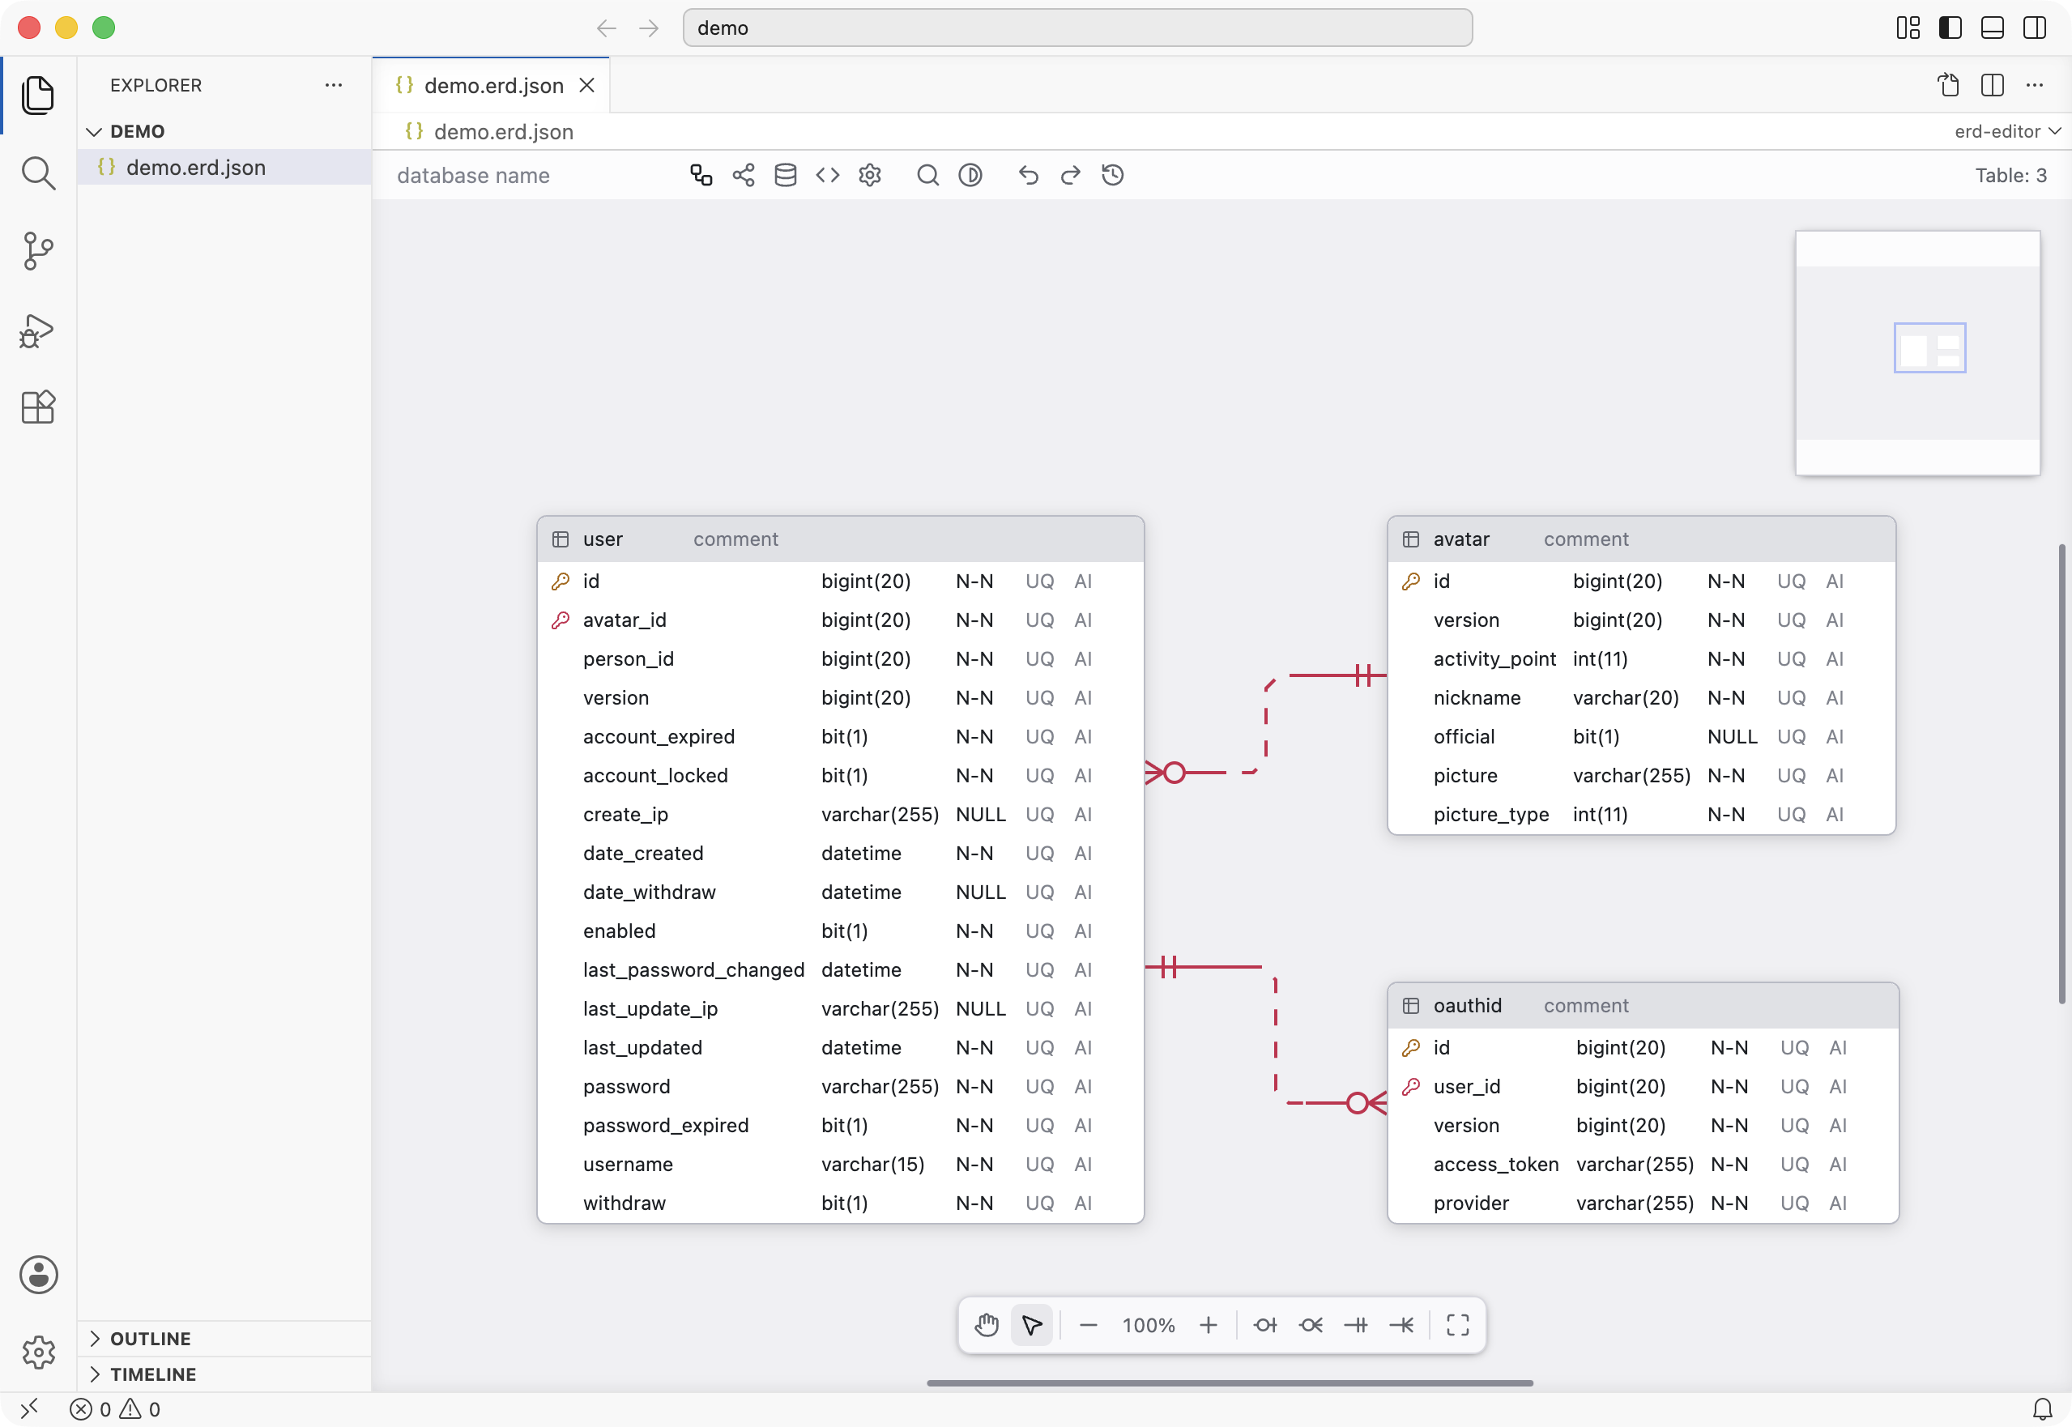Click the database (SQL DDL) icon
Viewport: 2072px width, 1427px height.
click(785, 175)
